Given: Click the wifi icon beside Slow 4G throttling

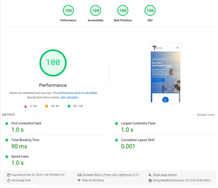Looking at the screenshot, I should click(x=79, y=180).
